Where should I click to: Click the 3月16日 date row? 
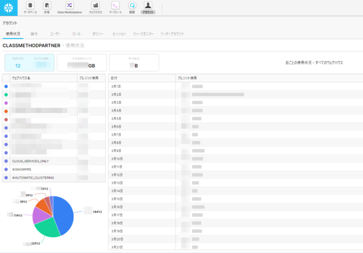(236, 207)
